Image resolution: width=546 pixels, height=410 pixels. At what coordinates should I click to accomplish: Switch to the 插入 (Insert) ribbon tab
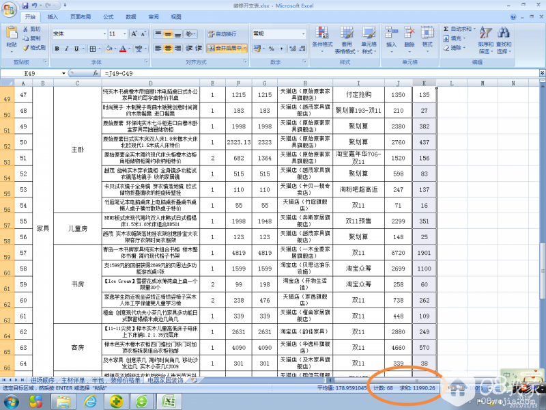tap(53, 16)
